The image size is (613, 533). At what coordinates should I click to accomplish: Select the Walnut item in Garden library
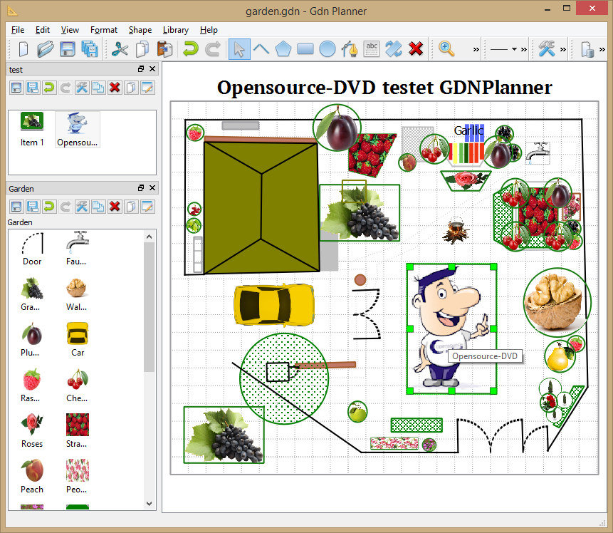point(77,294)
